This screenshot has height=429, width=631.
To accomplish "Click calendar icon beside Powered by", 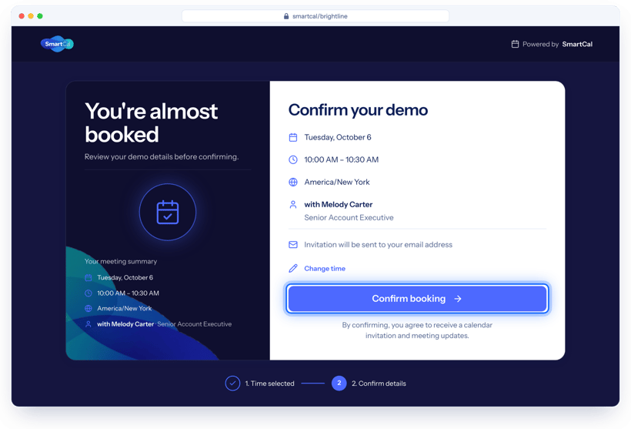I will [515, 44].
